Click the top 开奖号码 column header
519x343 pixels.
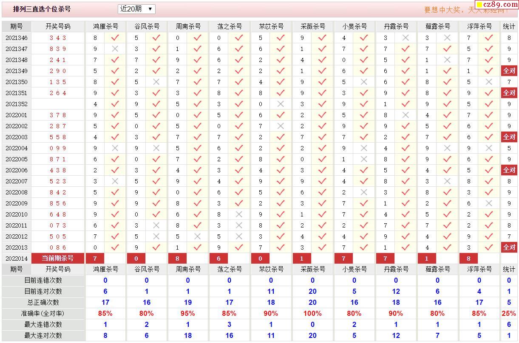point(58,26)
